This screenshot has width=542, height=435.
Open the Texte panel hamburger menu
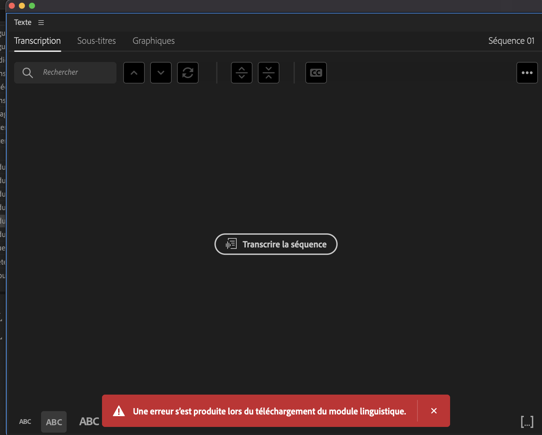click(x=41, y=22)
